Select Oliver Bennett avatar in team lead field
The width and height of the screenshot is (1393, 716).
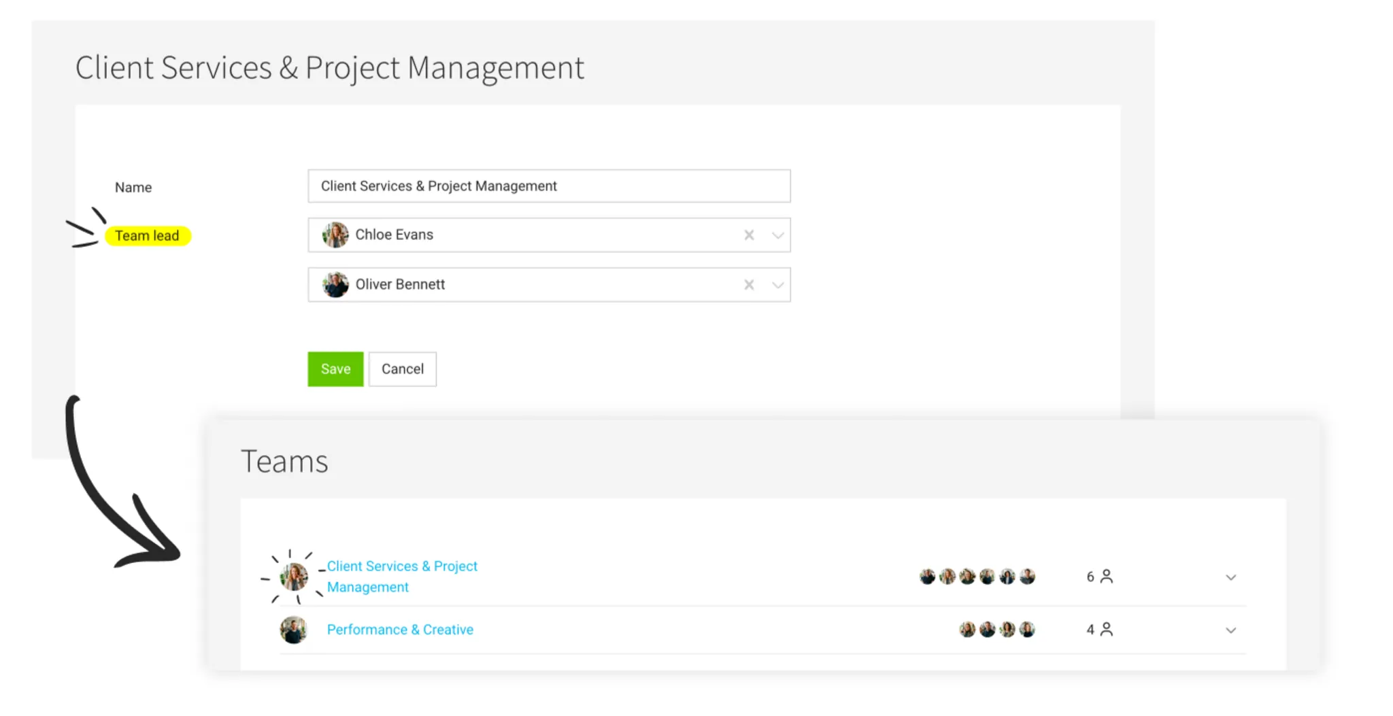335,285
